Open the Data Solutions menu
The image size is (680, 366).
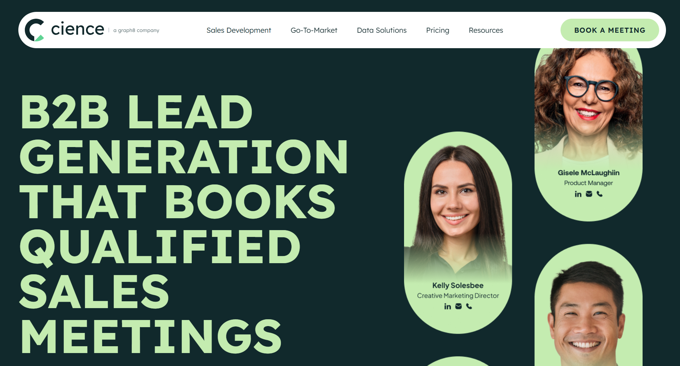(x=381, y=30)
